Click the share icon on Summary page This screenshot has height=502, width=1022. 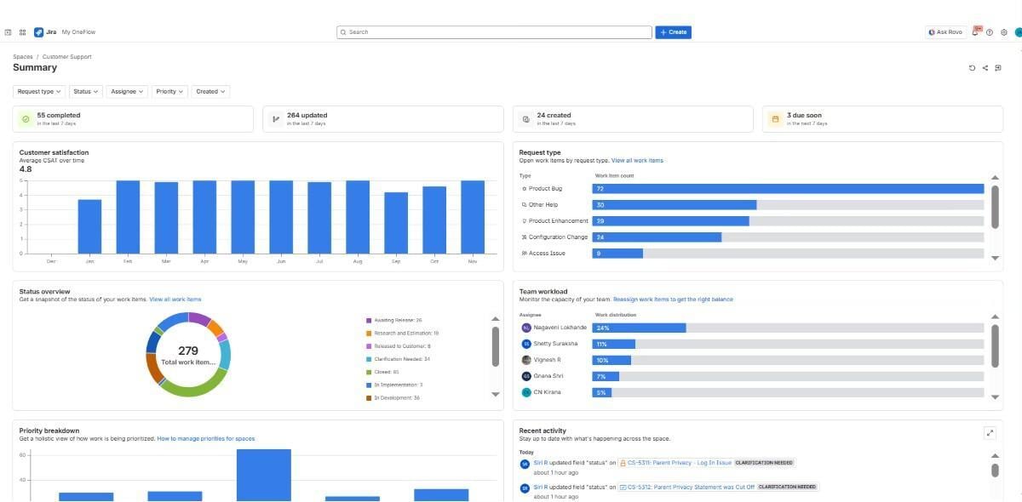[x=985, y=68]
